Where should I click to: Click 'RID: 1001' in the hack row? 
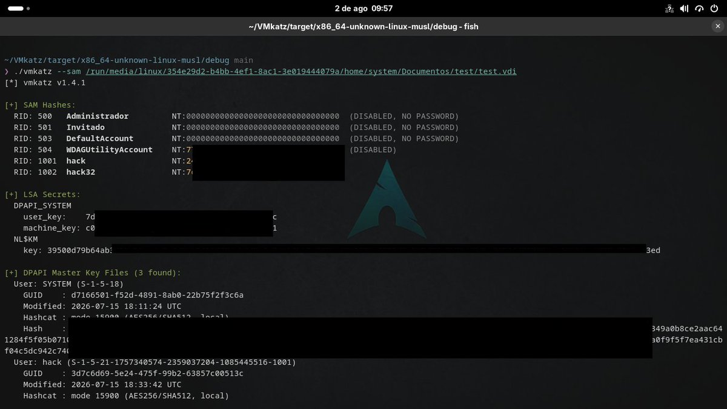click(35, 161)
